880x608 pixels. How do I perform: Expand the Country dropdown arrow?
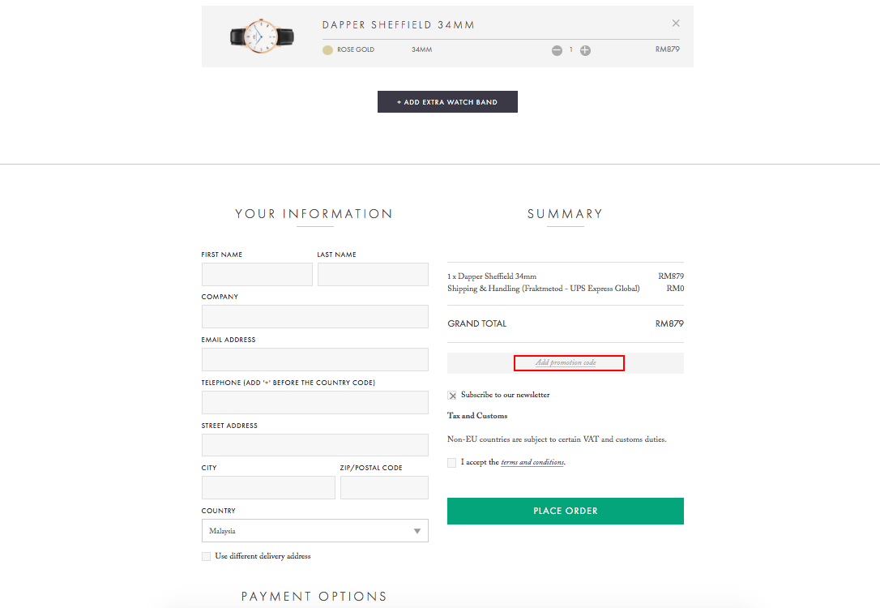pyautogui.click(x=417, y=531)
